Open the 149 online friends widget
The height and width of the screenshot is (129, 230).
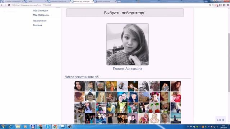[x=220, y=120]
